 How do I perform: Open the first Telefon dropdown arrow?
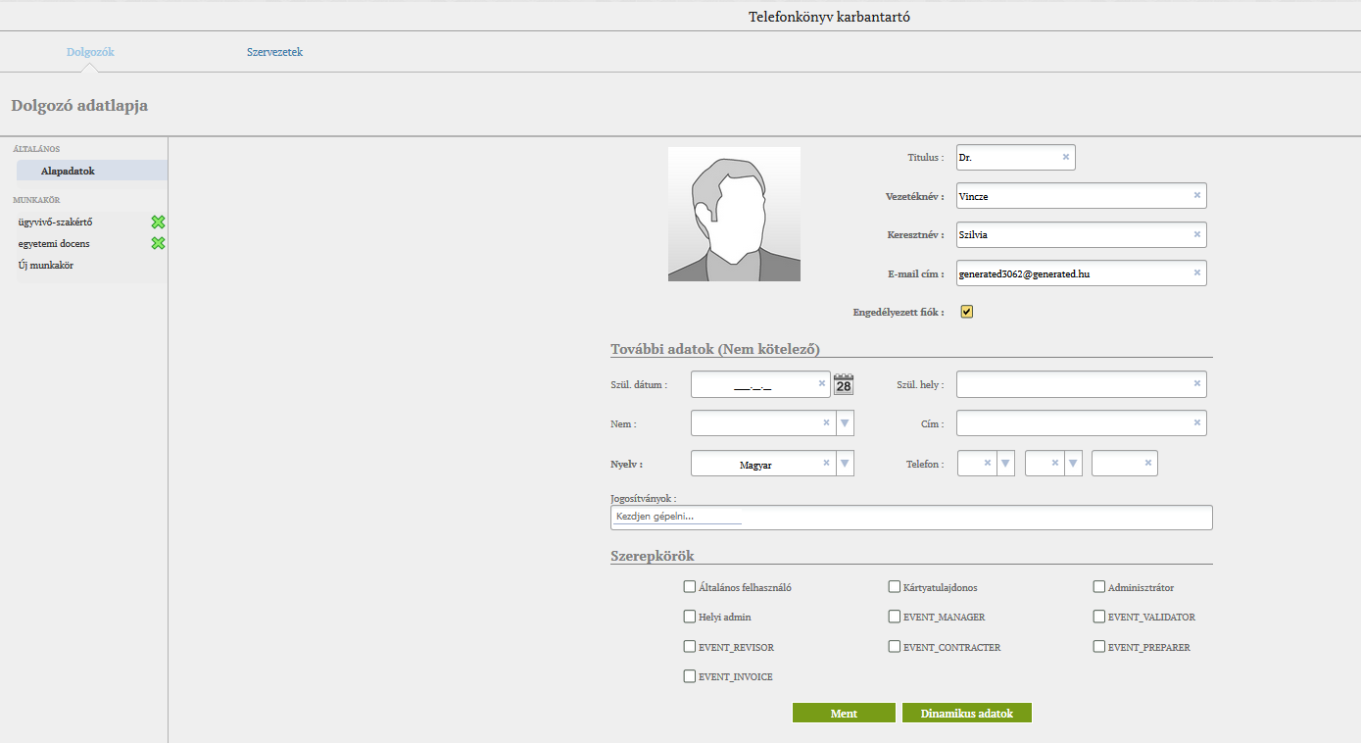1005,464
